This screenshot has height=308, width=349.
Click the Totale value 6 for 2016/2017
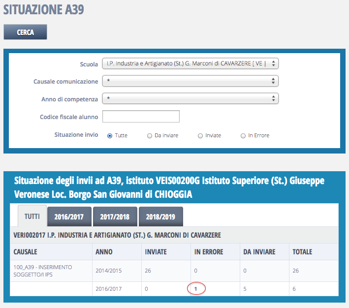(294, 289)
